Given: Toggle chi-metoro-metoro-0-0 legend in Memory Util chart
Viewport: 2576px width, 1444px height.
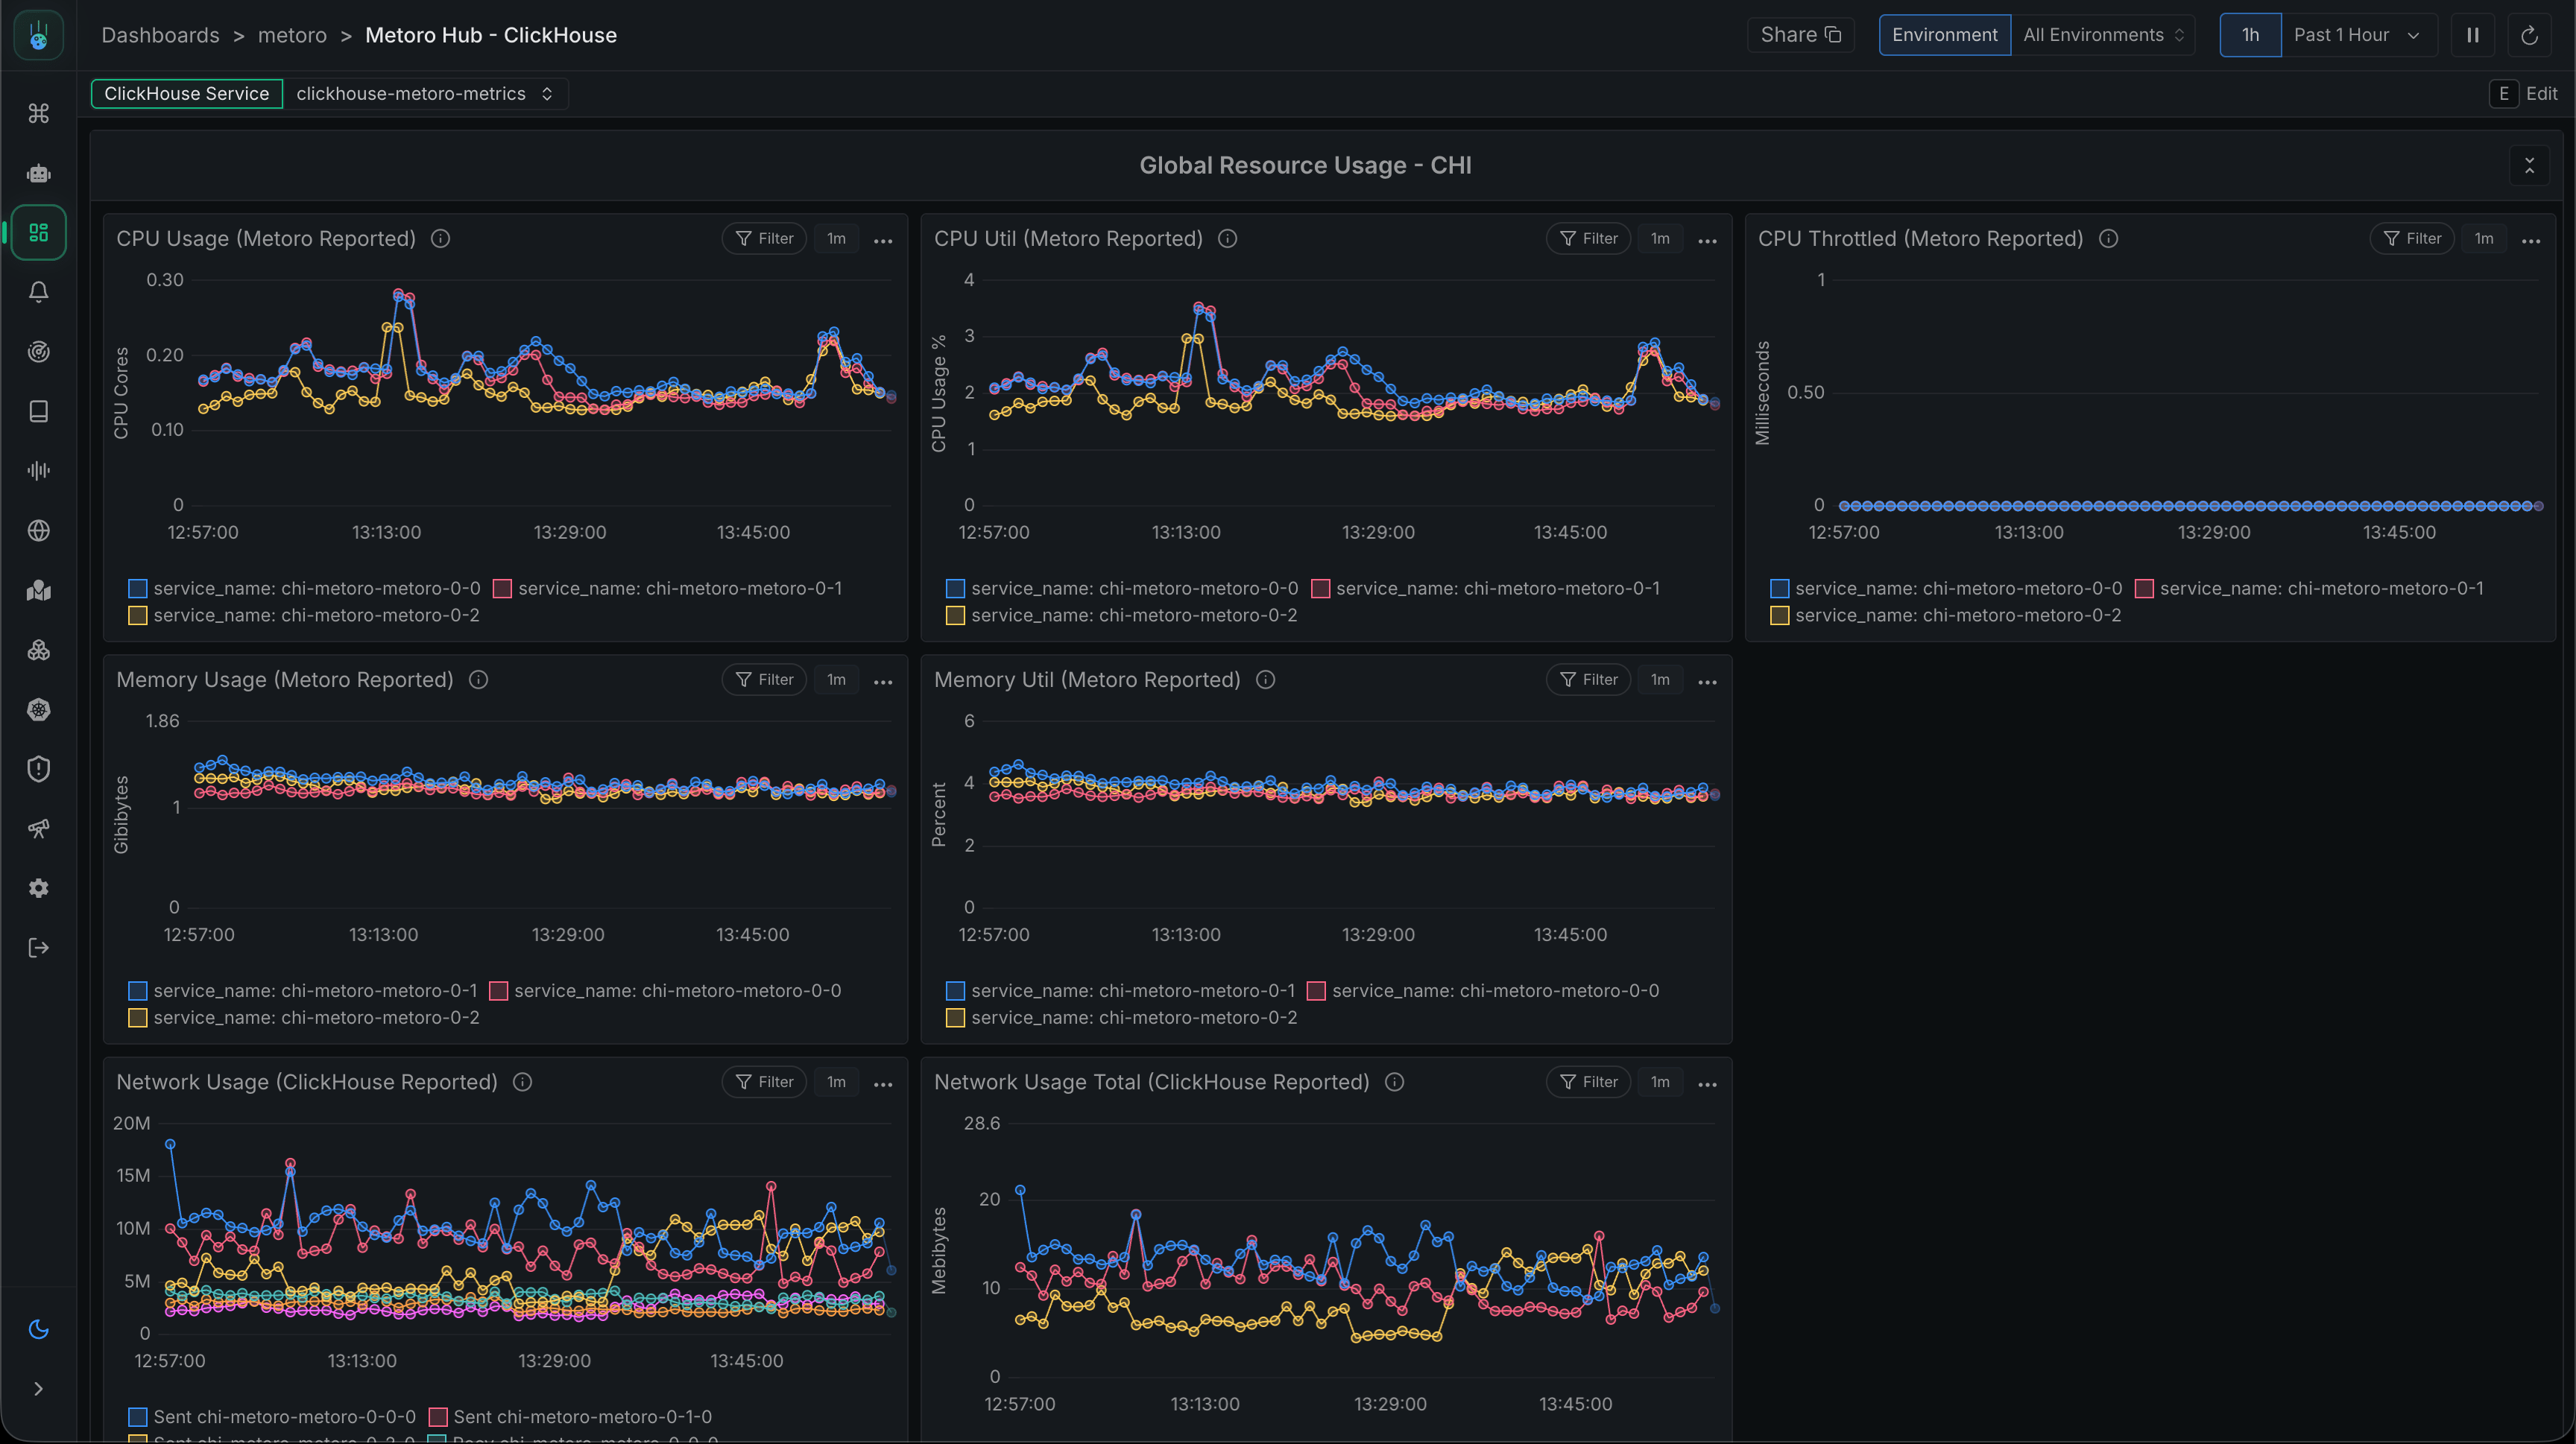Looking at the screenshot, I should [x=1483, y=991].
